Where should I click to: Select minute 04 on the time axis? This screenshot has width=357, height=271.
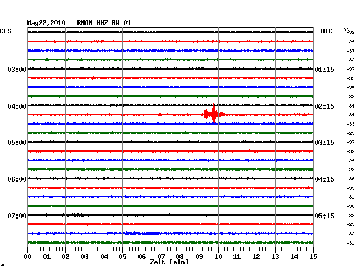(x=104, y=256)
